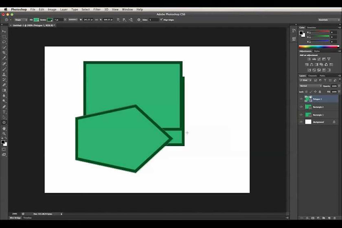Open the Essentials workspace dropdown

coord(329,20)
